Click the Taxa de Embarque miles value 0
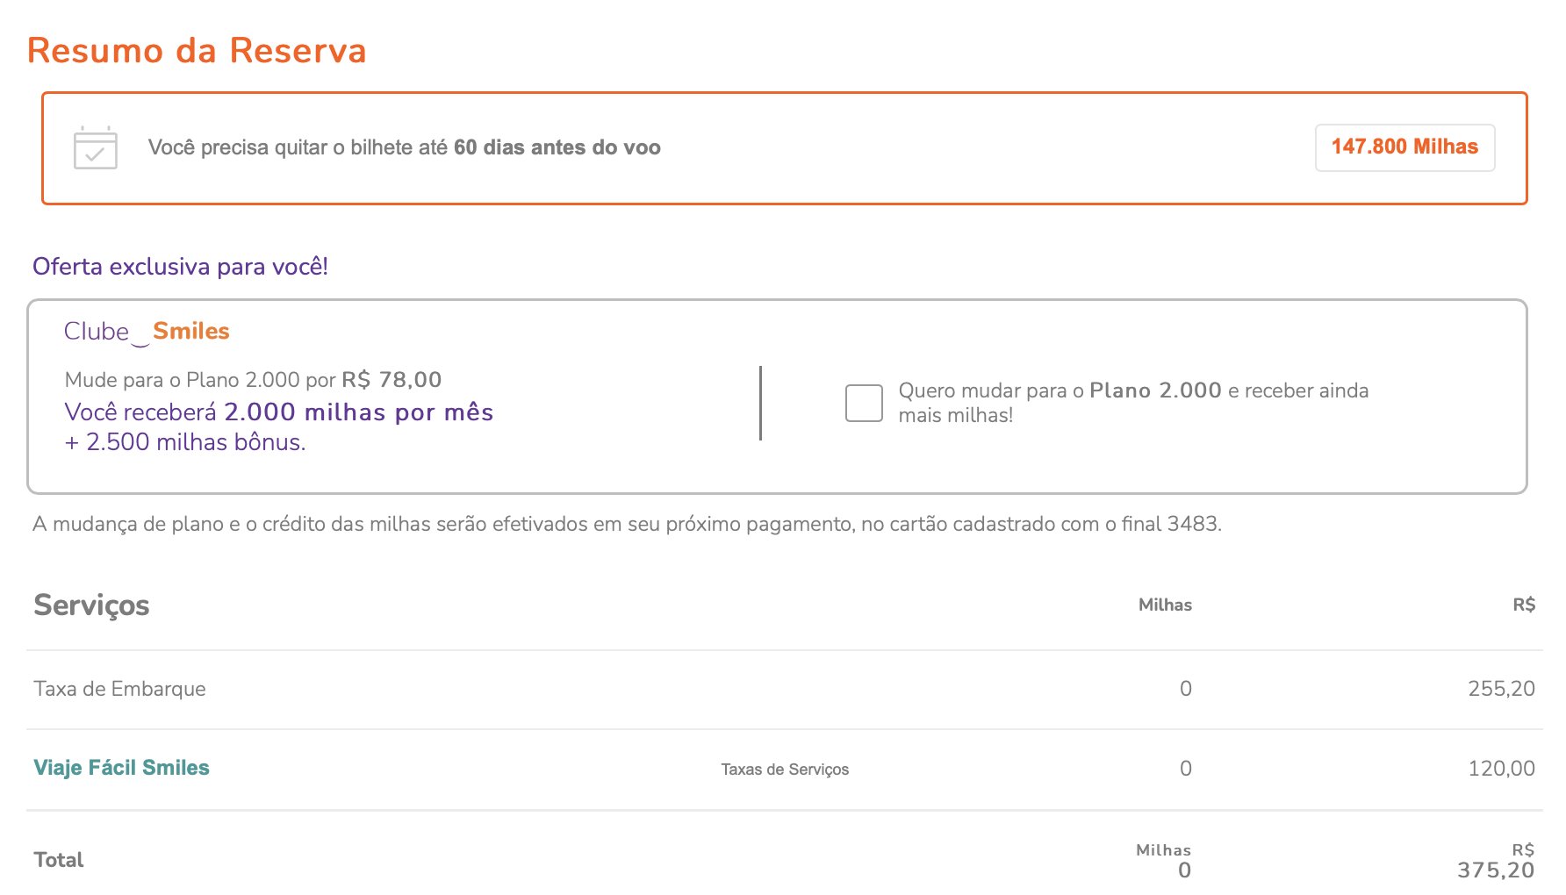This screenshot has height=895, width=1566. click(x=1185, y=689)
